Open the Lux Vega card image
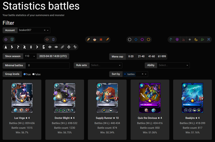This screenshot has width=215, height=142. point(22,98)
